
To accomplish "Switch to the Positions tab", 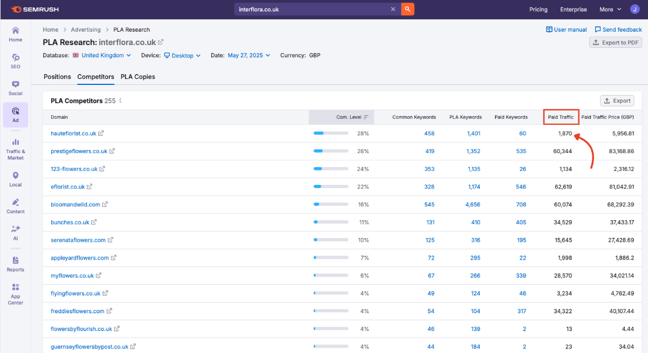I will pos(57,77).
